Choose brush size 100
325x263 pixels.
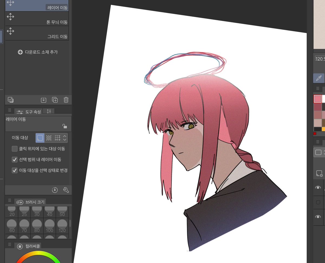pyautogui.click(x=50, y=226)
